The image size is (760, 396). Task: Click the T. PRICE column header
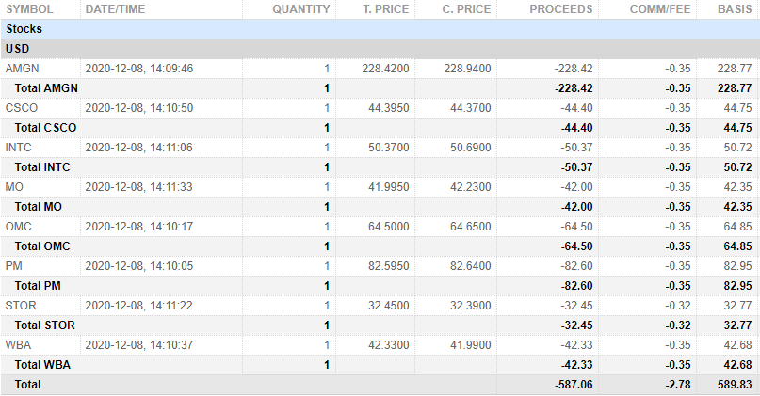point(386,9)
